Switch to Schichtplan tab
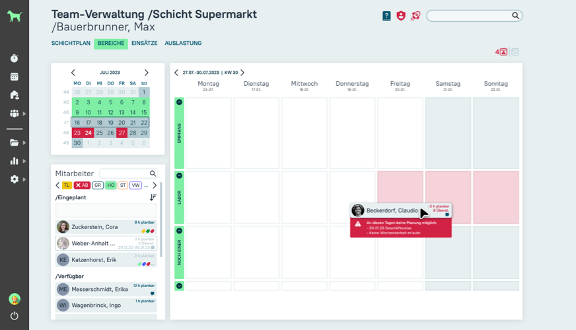 point(71,44)
